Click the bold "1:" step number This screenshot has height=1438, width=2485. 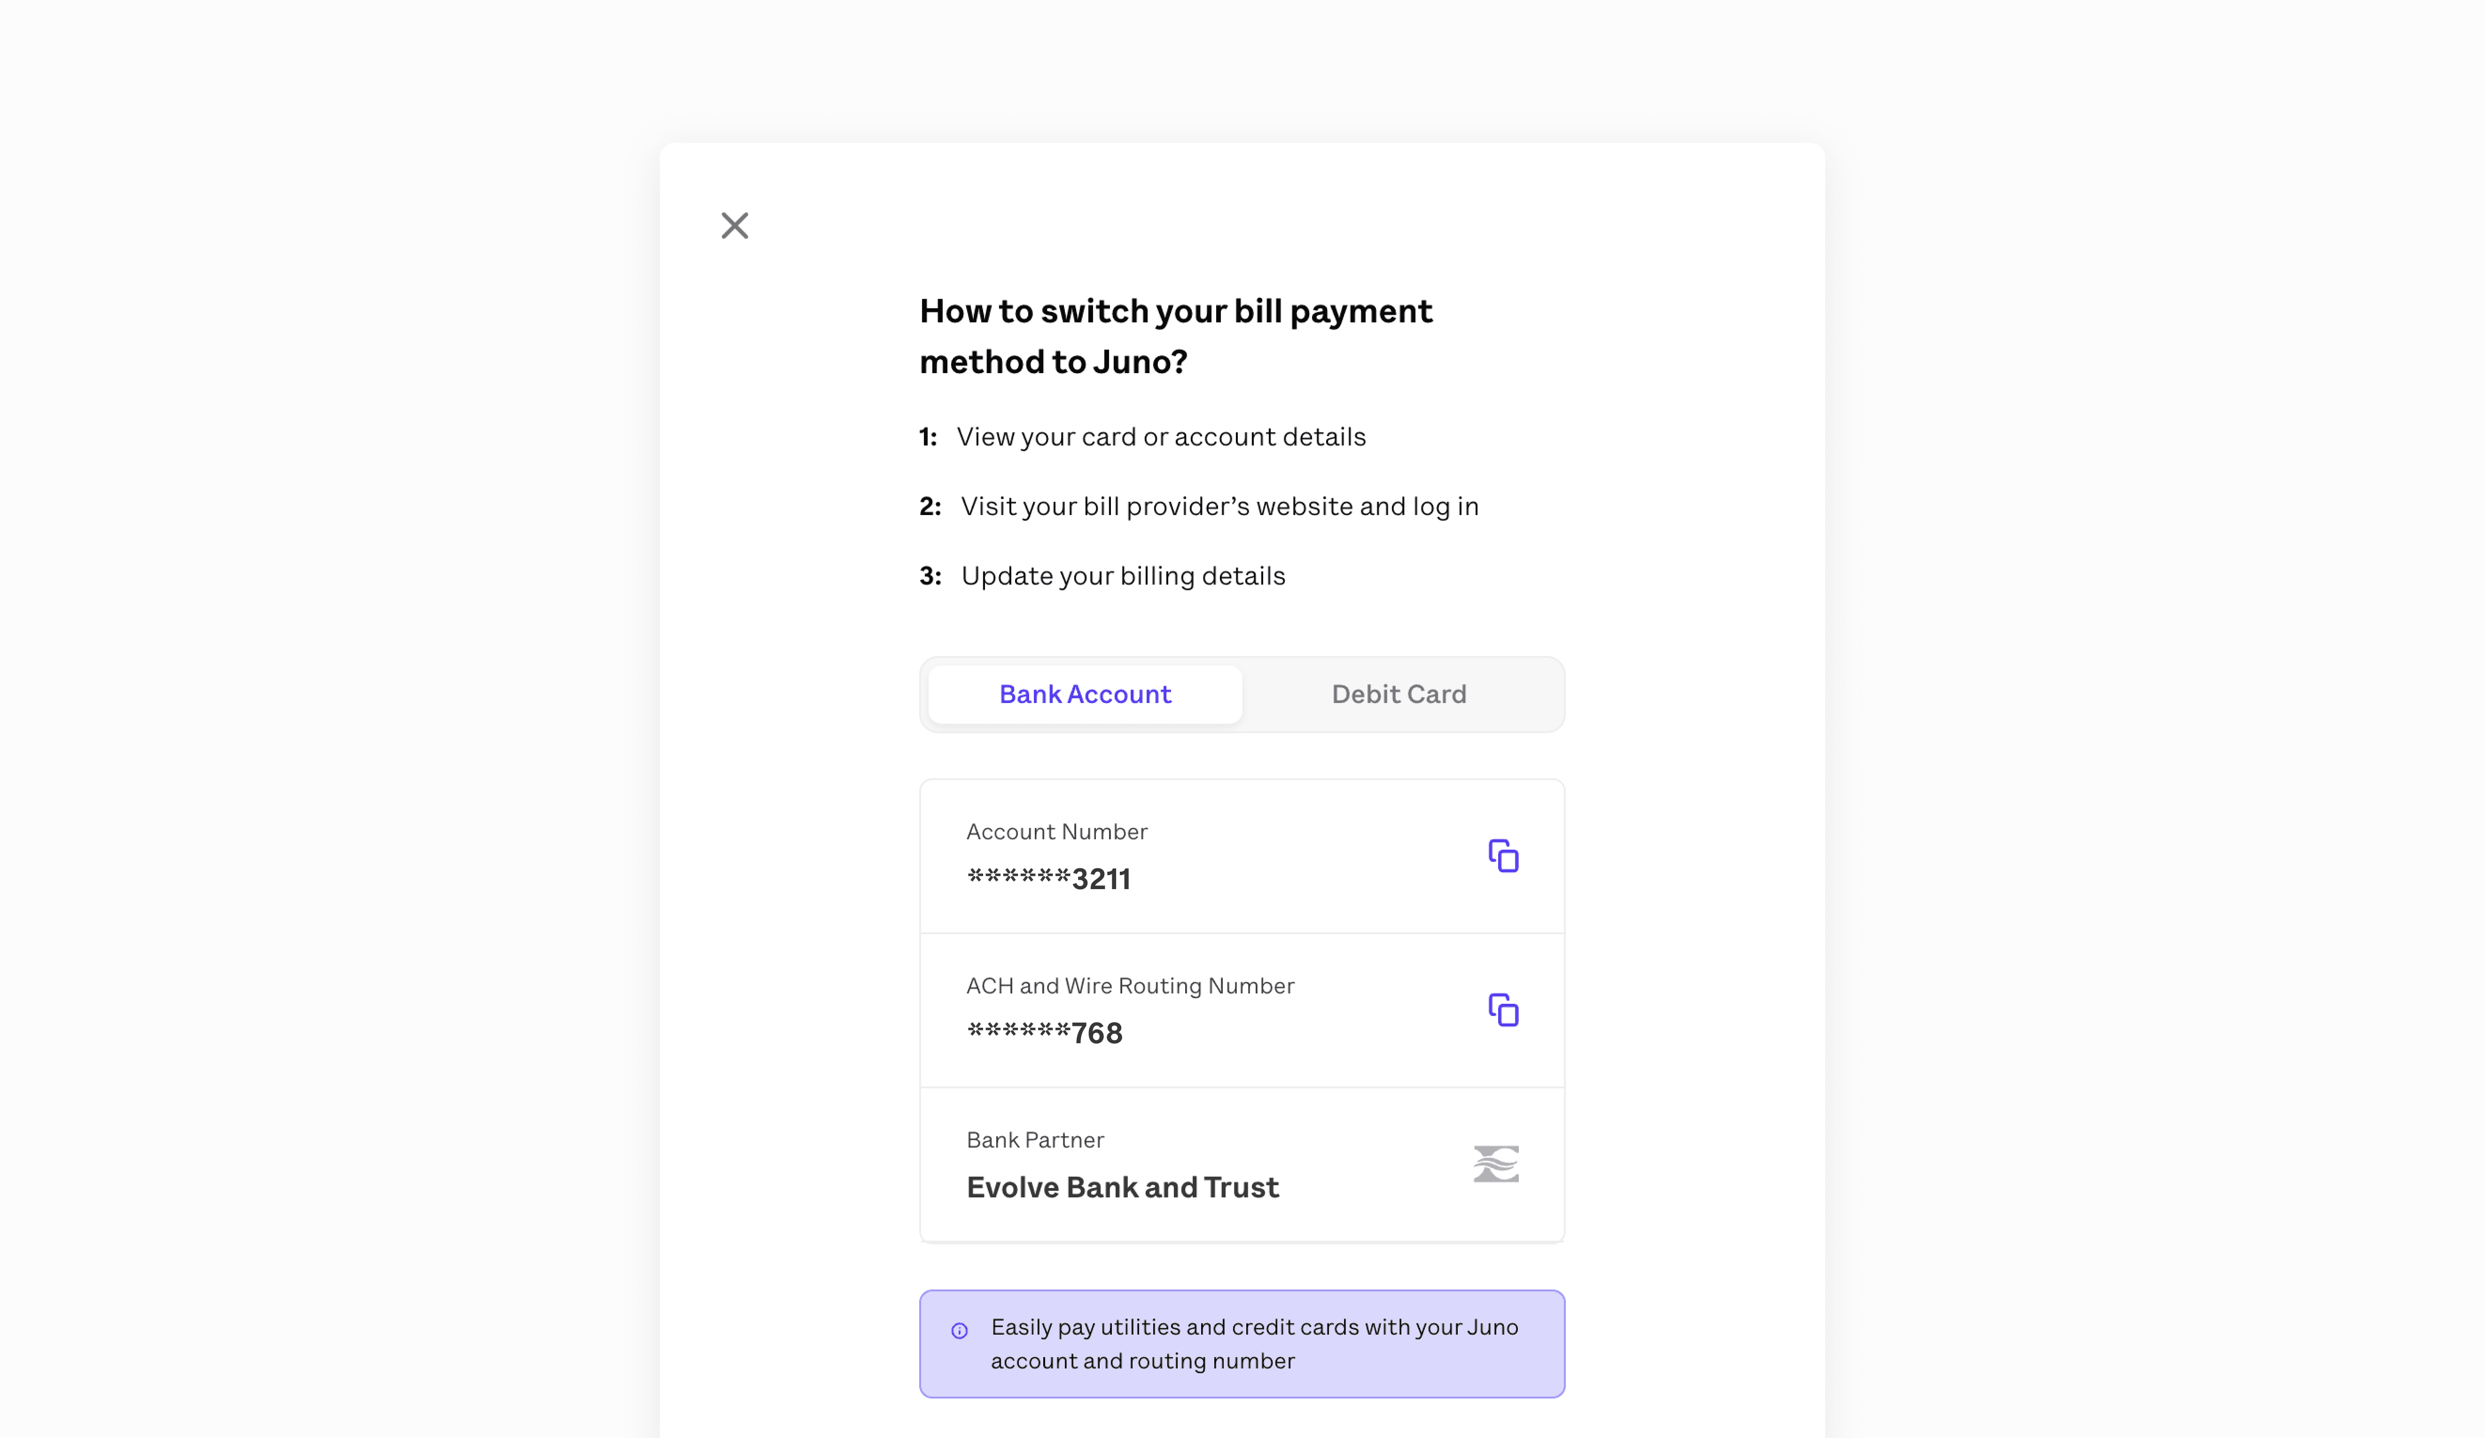tap(928, 437)
